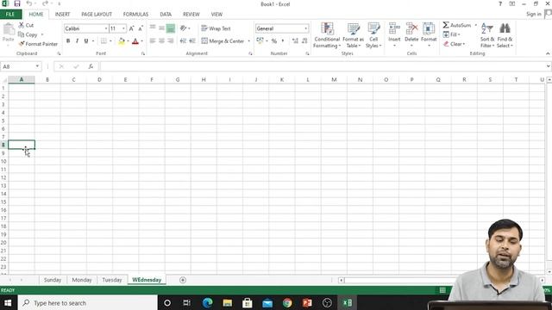Toggle Bold formatting
552x310 pixels.
coord(68,41)
